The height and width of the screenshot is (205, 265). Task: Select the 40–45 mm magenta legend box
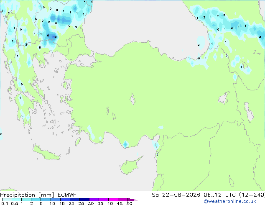coord(113,200)
